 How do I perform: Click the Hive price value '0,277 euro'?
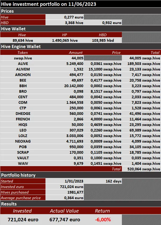point(73,17)
